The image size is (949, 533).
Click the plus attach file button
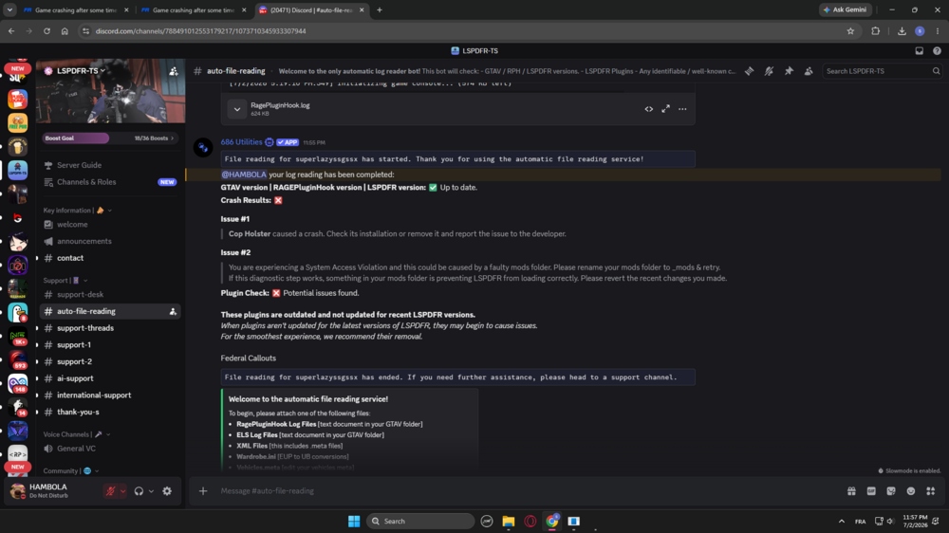pyautogui.click(x=203, y=491)
